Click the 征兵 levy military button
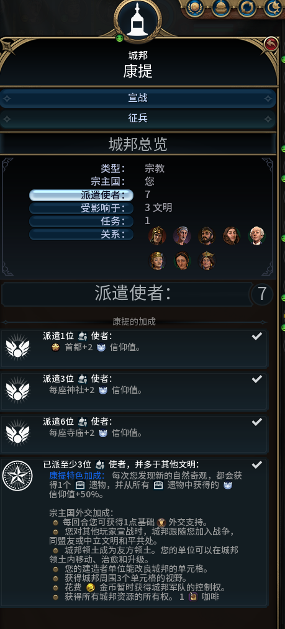The height and width of the screenshot is (629, 285). (x=138, y=119)
